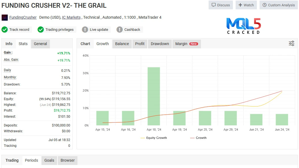
Task: Switch to the Profit chart tab
Action: [140, 44]
